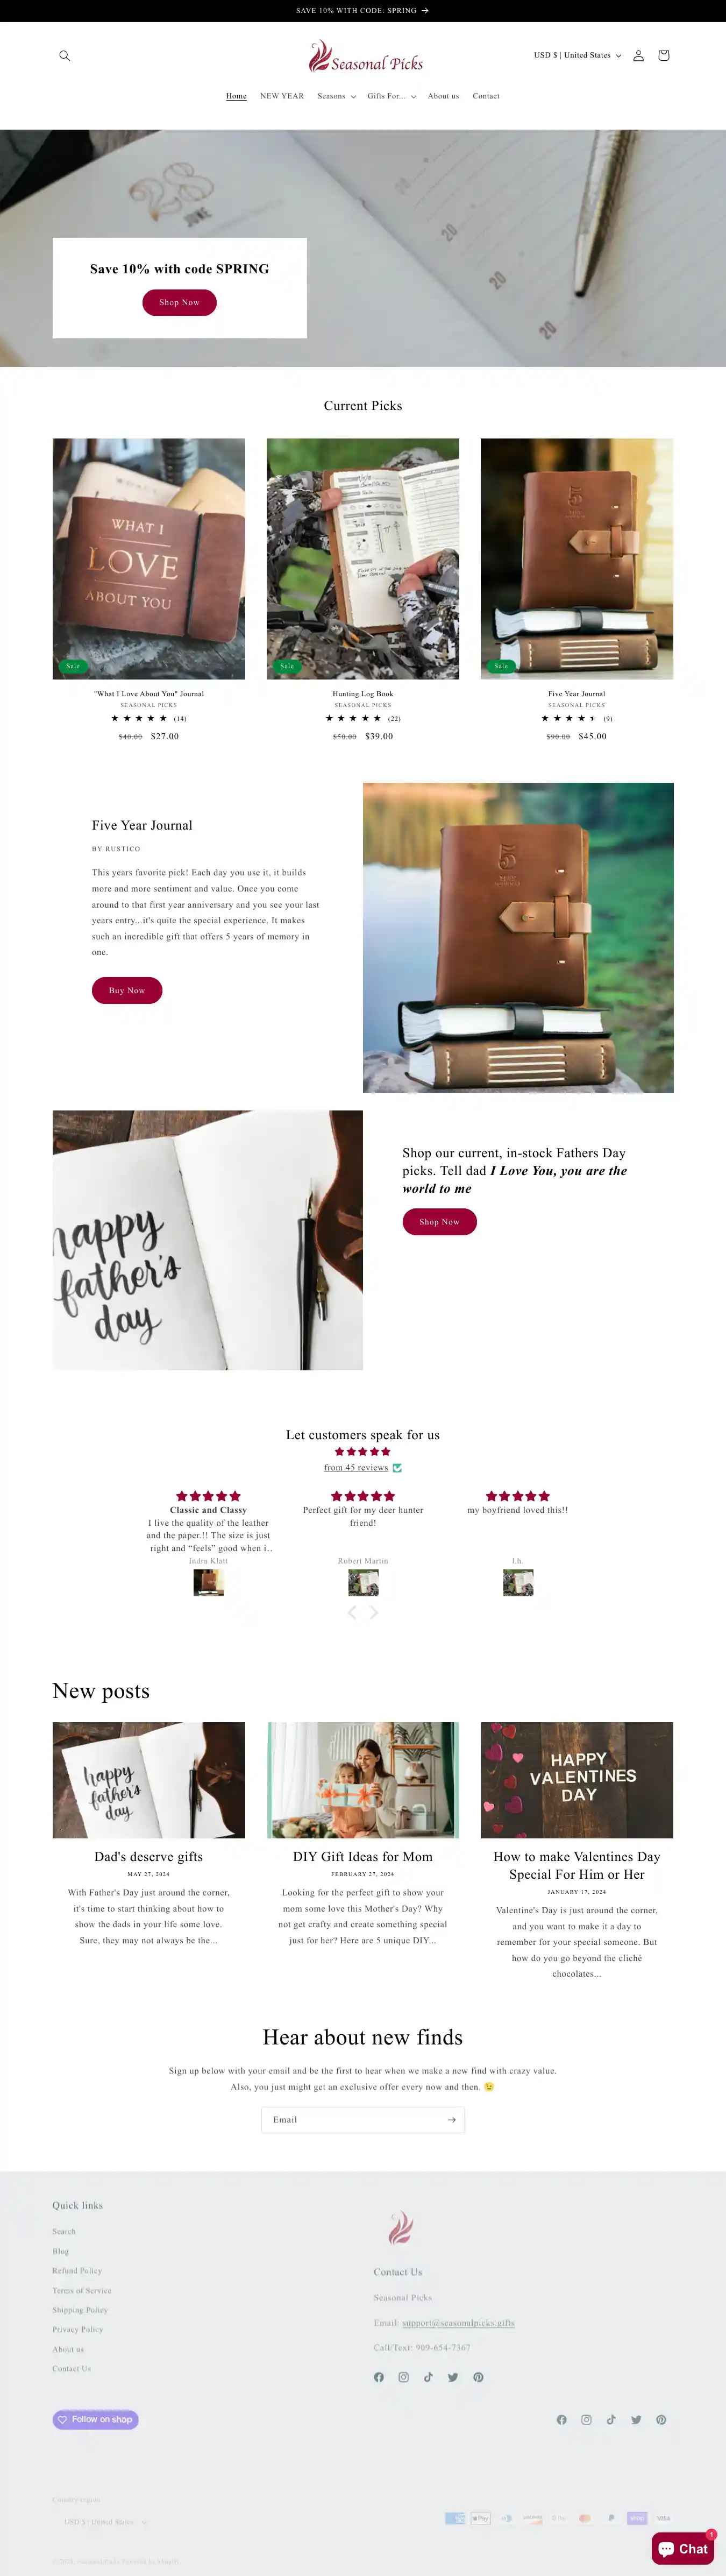Open the shopping cart icon
Image resolution: width=726 pixels, height=2576 pixels.
tap(663, 56)
